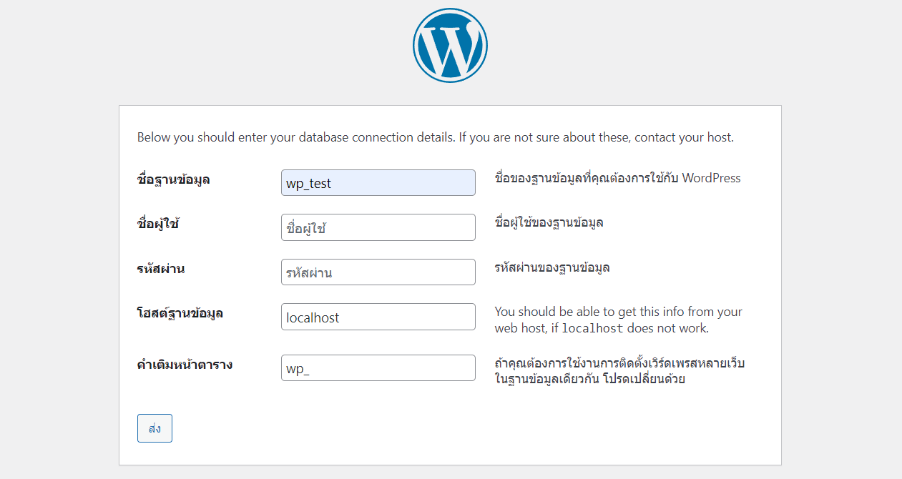Click the table prefix field containing wp_

(x=378, y=368)
